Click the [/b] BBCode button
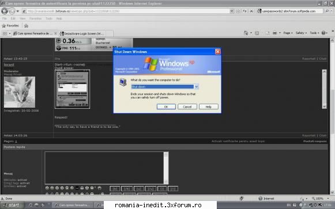Image resolution: width=335 pixels, height=209 pixels. (127, 189)
